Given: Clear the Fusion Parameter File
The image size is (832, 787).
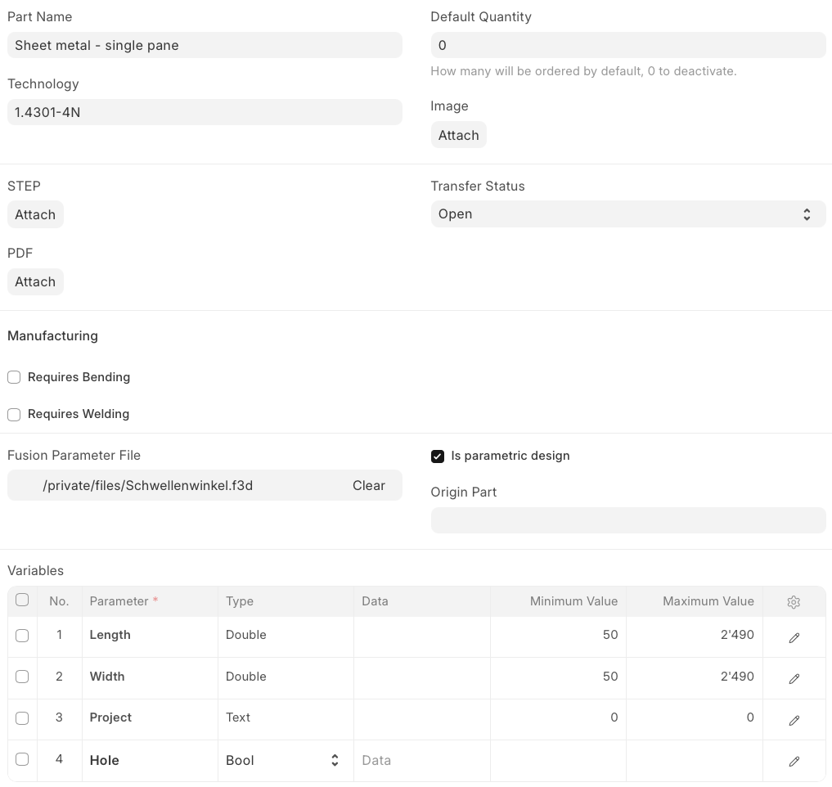Looking at the screenshot, I should [369, 486].
